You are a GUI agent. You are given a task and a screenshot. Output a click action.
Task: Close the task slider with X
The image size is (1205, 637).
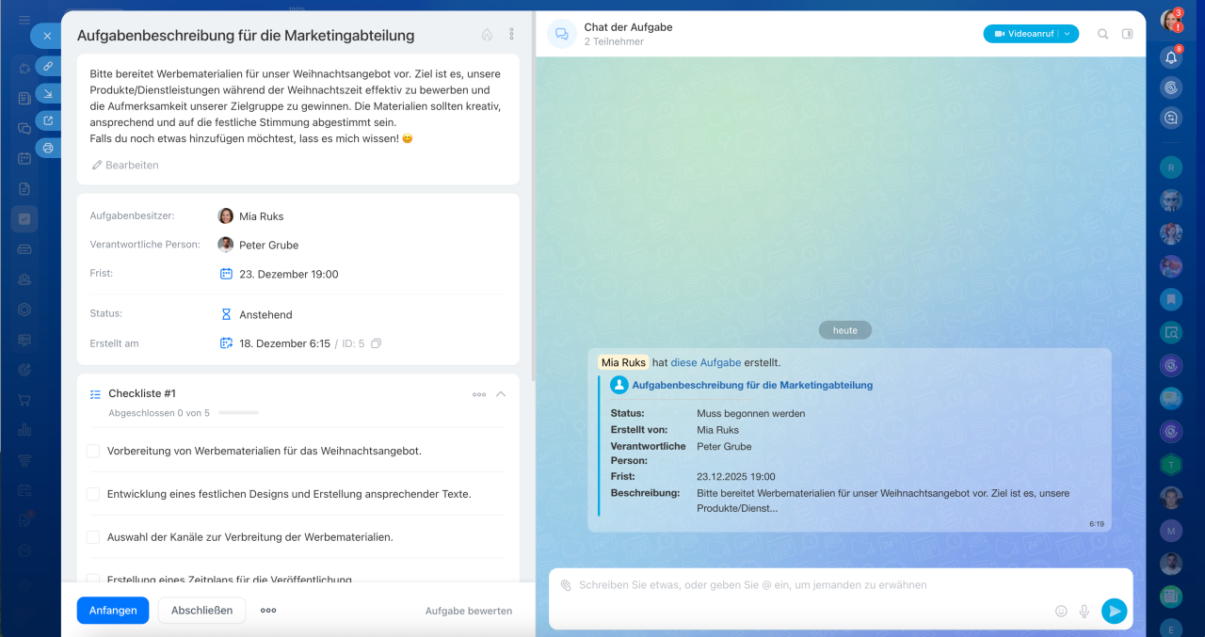47,36
